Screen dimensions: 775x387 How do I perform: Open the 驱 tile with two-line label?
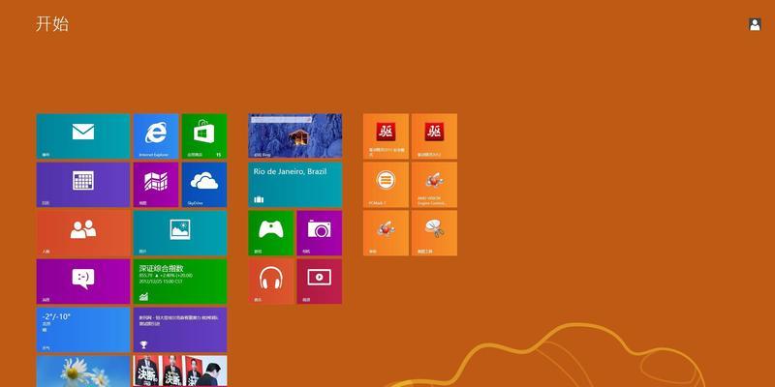coord(386,136)
